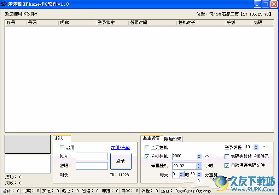Decrease the 每批挂机 time with down arrow

pyautogui.click(x=199, y=167)
